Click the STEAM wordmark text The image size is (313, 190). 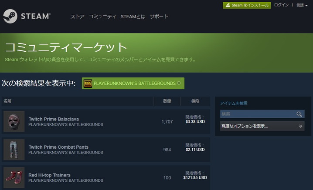36,17
